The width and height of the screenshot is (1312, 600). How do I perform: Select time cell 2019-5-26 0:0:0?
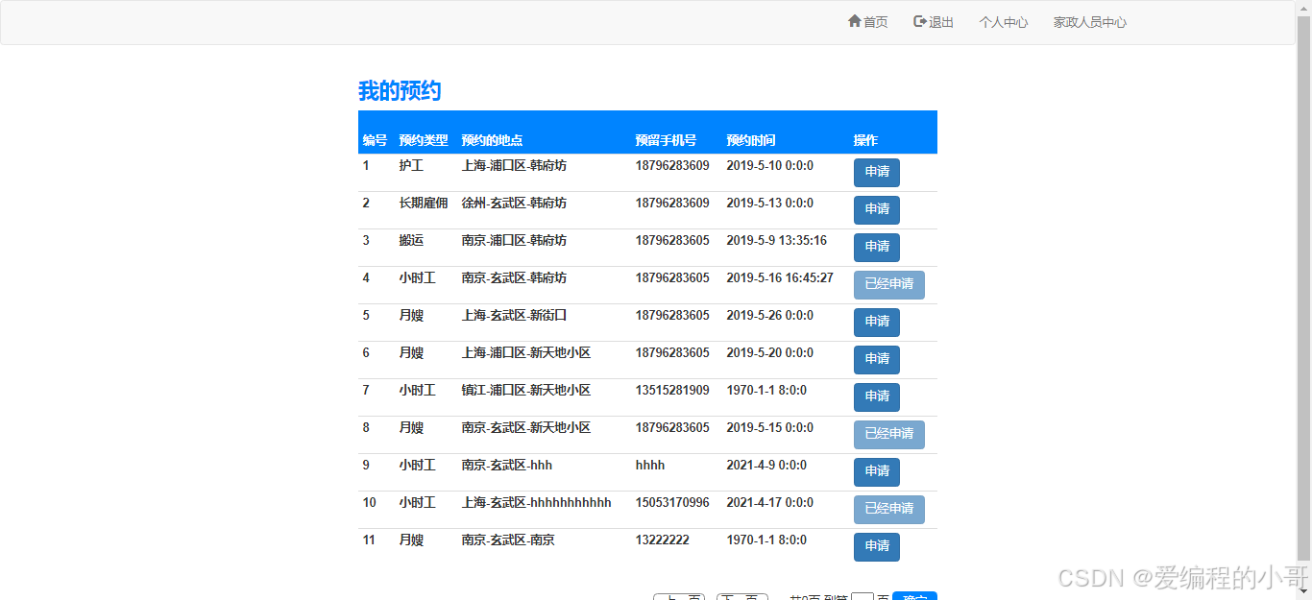point(769,315)
